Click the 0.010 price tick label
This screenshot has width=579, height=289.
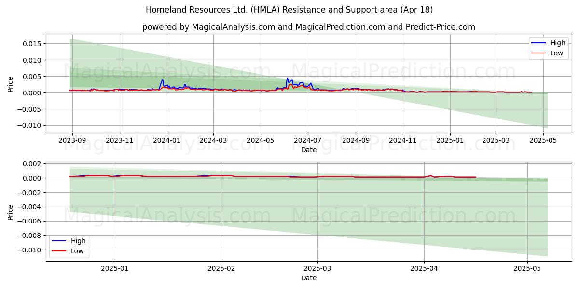coord(33,60)
